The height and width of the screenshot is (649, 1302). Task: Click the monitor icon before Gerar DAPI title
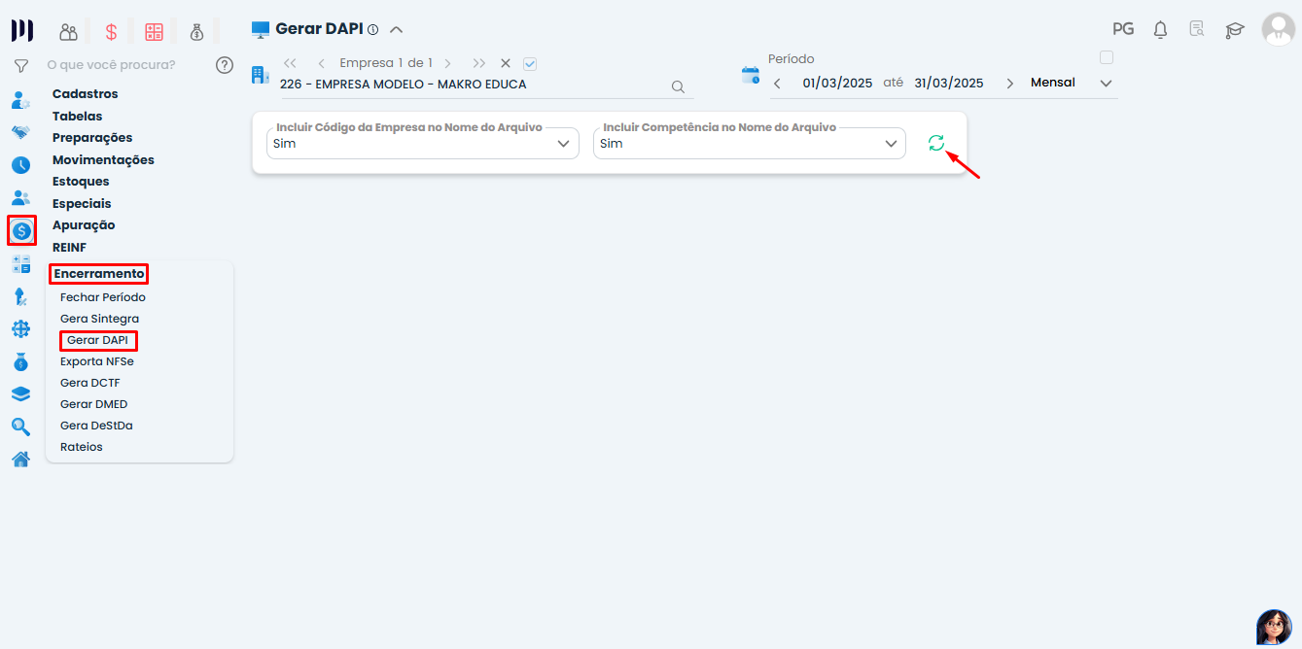[x=261, y=30]
